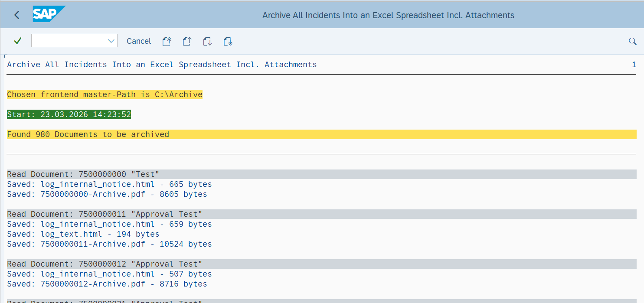Click the window title in the header bar
Viewport: 644px width, 303px height.
pos(388,15)
